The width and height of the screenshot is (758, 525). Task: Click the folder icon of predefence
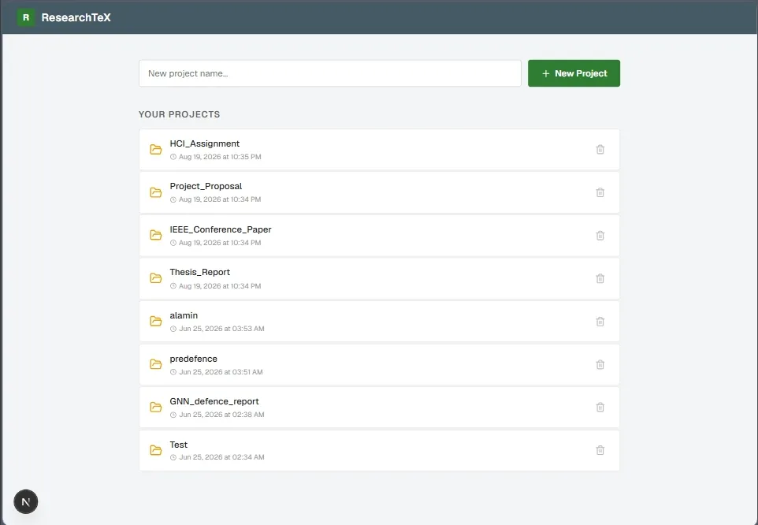pos(156,364)
